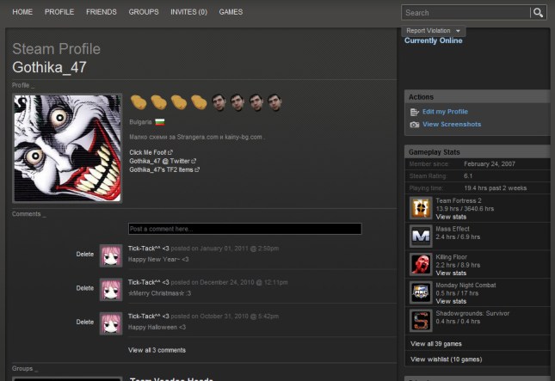Open the Team Fortress 2 game icon
Screen dimensions: 555x381
[x=421, y=207]
